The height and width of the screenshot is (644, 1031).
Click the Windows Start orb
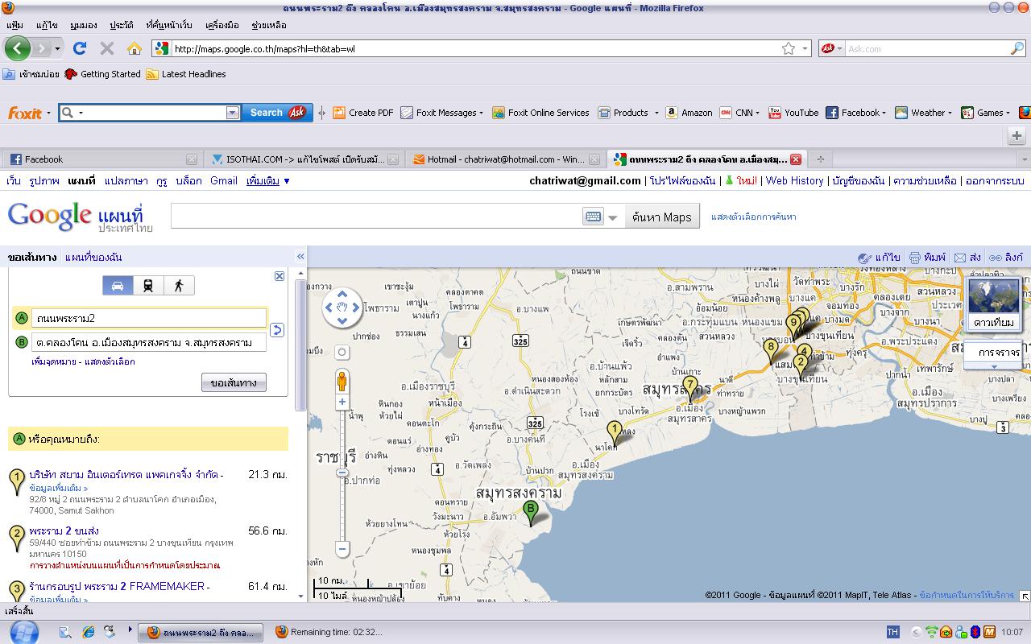pos(24,631)
